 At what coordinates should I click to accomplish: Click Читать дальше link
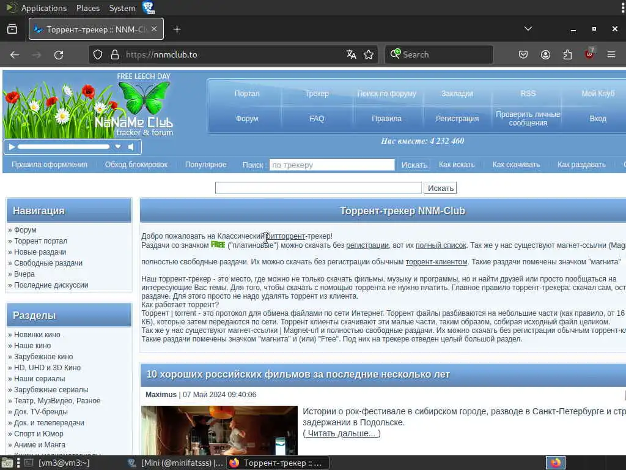(342, 434)
